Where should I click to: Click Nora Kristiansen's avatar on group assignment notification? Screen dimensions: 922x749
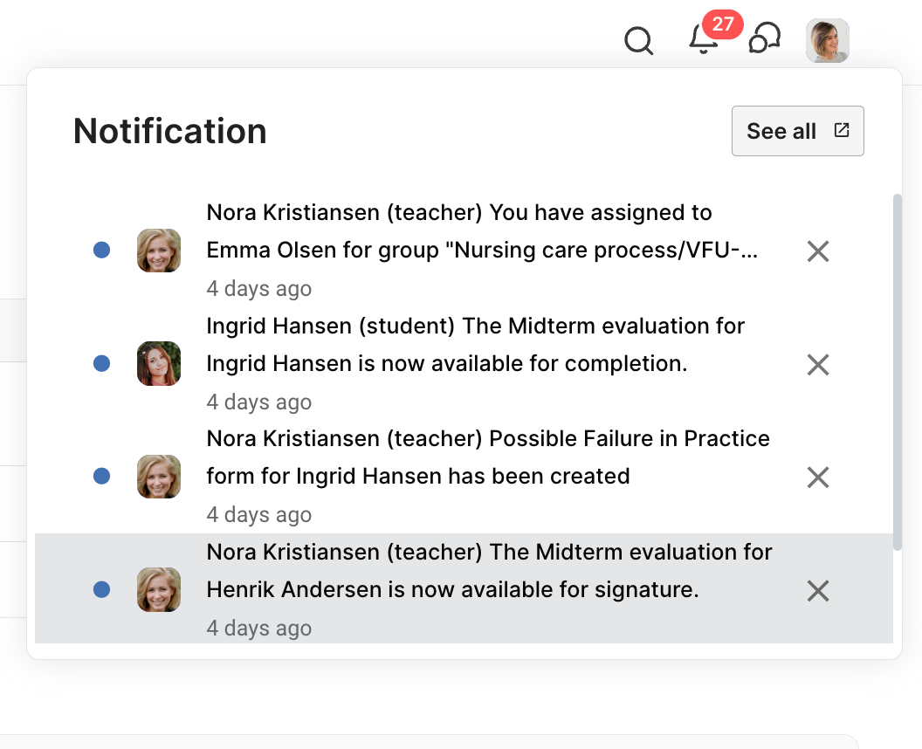[159, 251]
